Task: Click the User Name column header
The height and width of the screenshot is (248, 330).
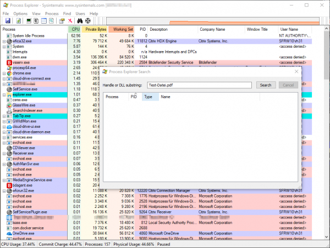Action: click(x=295, y=30)
